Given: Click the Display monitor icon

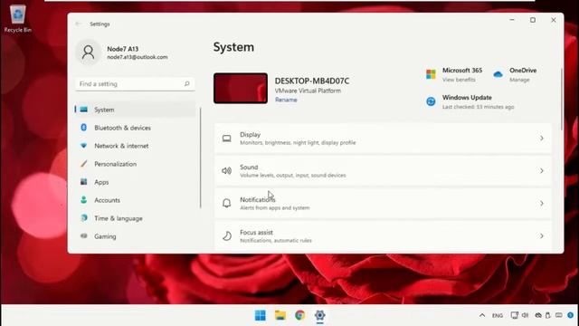Looking at the screenshot, I should click(x=227, y=139).
